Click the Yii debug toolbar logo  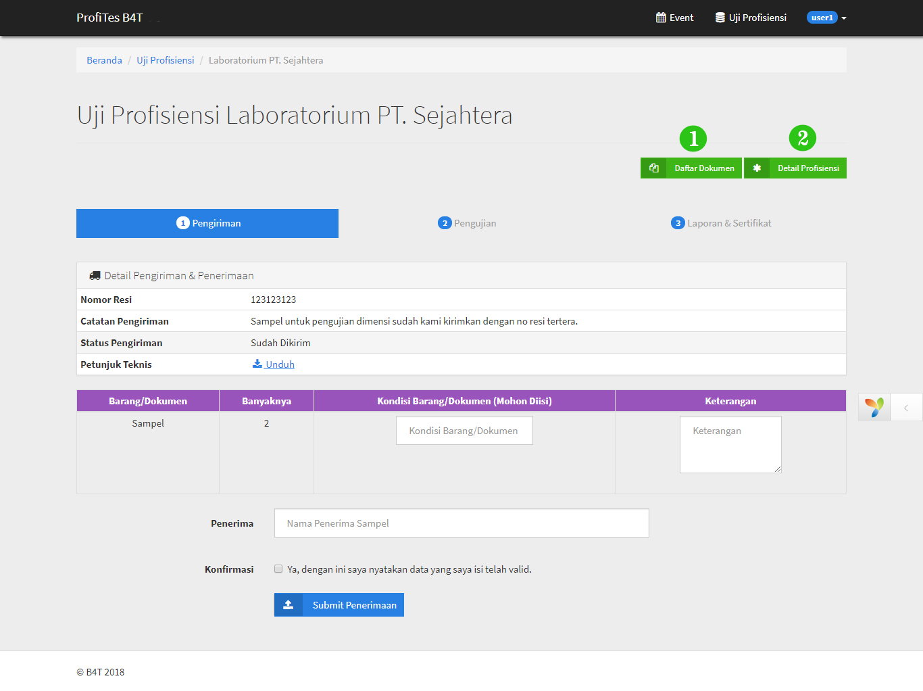tap(874, 407)
